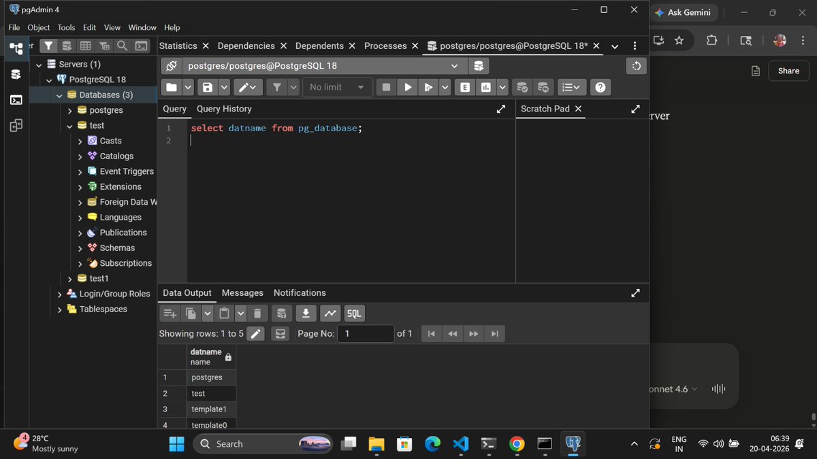Open pgAdmin's Tools menu
This screenshot has height=459, width=817.
tap(65, 27)
